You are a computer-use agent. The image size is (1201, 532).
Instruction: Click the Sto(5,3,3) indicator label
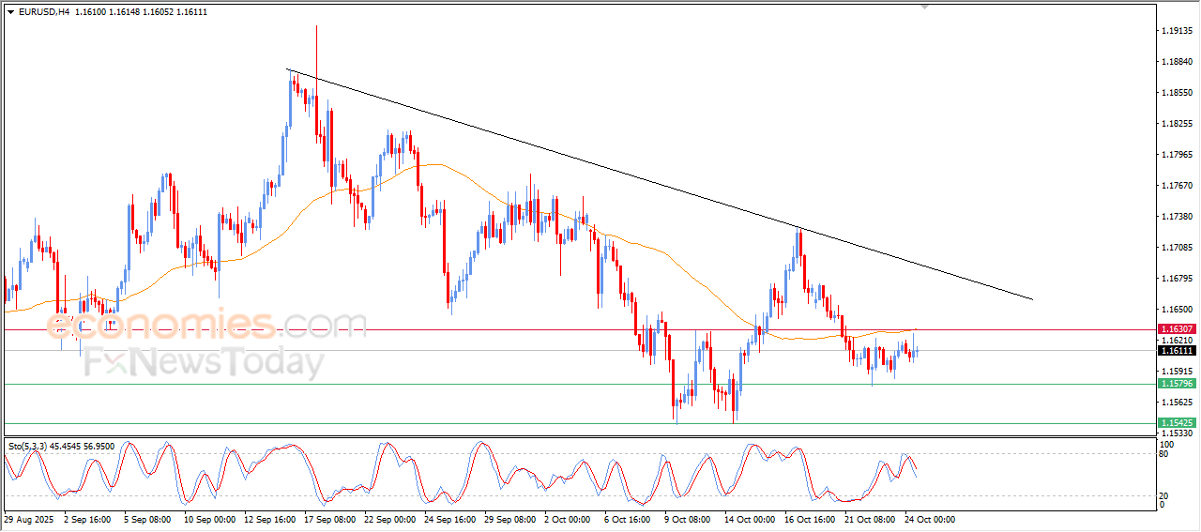(x=61, y=447)
